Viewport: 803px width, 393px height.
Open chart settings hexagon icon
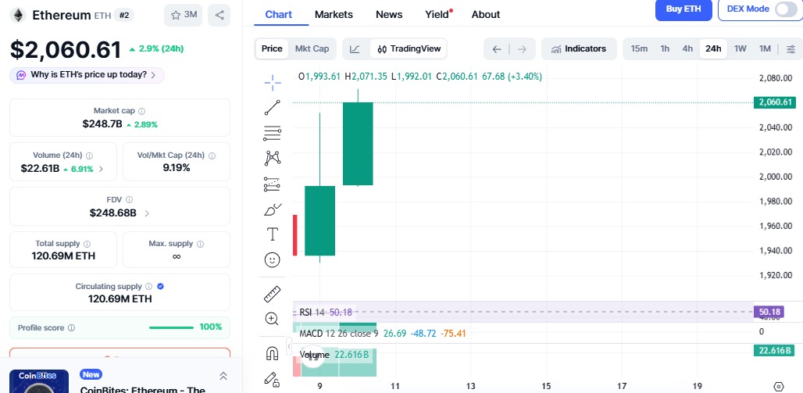(x=779, y=386)
